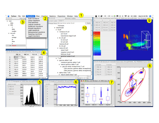
Task: Click Cancel in Rename Z labels window
Action: point(79,78)
